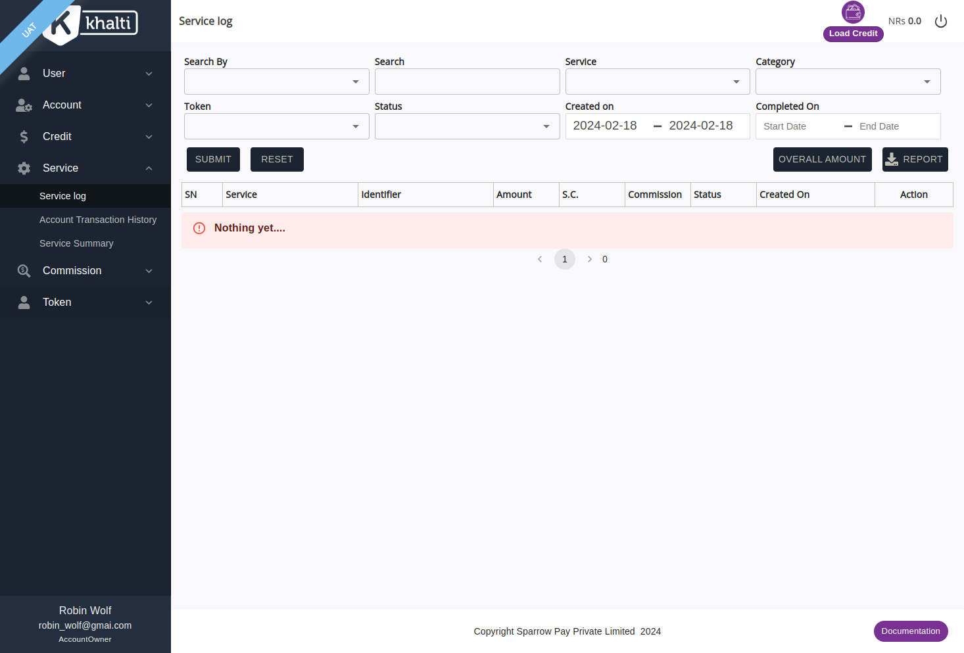This screenshot has width=964, height=653.
Task: Click Completed On Start Date field
Action: point(799,126)
